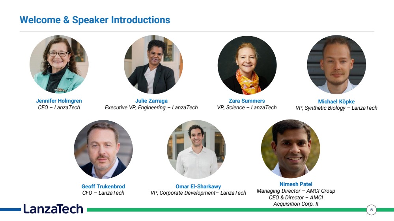Click Omar El-Sharkawy's circular portrait photo
Image resolution: width=394 pixels, height=221 pixels.
tap(196, 149)
